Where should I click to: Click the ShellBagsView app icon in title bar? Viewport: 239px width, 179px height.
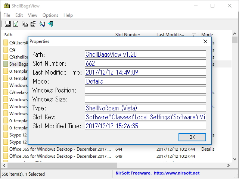click(7, 6)
